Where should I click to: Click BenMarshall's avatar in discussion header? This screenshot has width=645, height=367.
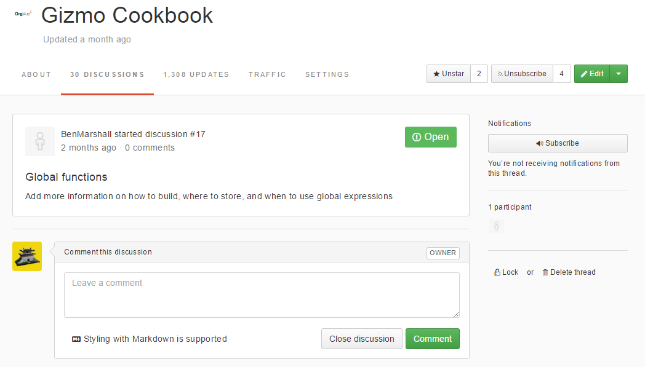[40, 141]
